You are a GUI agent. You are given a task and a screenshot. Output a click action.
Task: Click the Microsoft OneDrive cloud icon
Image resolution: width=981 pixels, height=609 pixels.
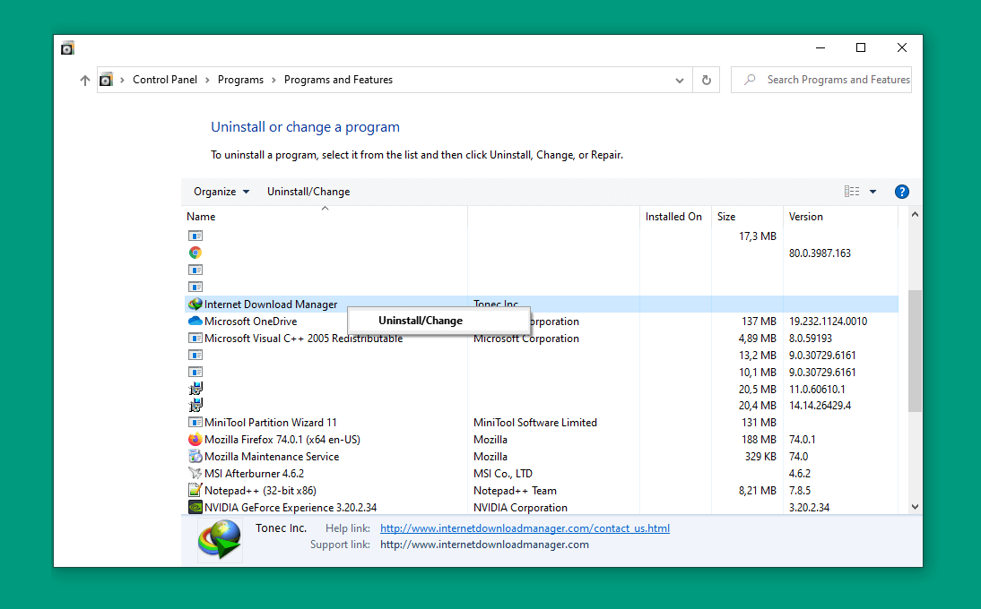point(195,321)
